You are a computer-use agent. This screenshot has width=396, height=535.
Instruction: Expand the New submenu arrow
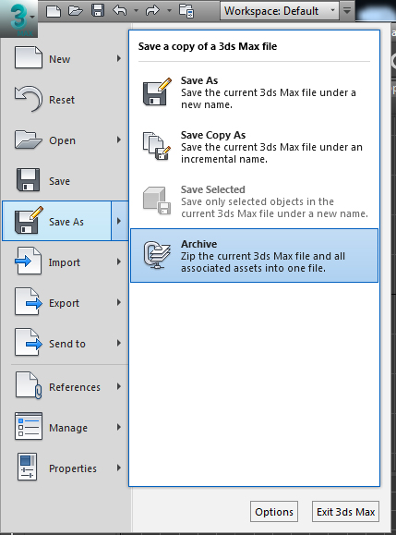pos(119,59)
